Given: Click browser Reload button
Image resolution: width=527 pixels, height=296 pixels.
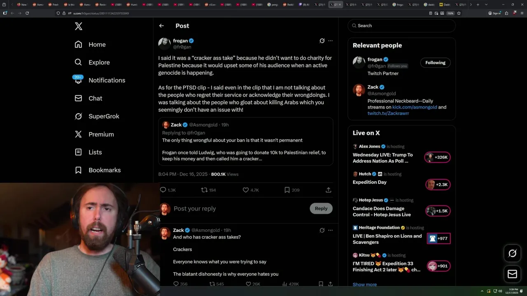Looking at the screenshot, I should [x=27, y=13].
